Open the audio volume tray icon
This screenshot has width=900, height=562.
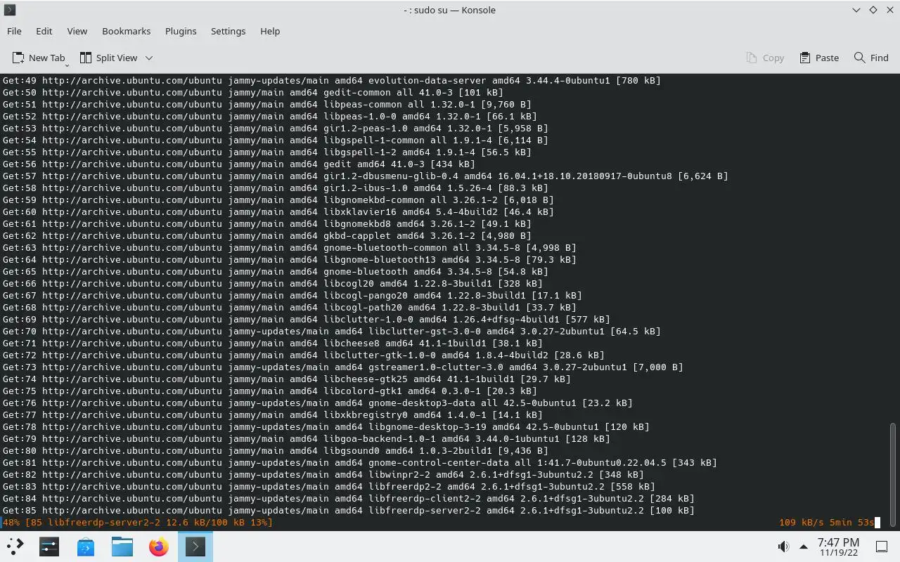pos(783,547)
